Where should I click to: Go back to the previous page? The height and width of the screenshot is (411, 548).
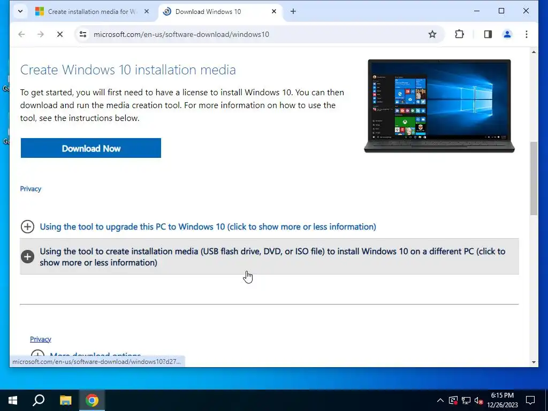pyautogui.click(x=21, y=34)
